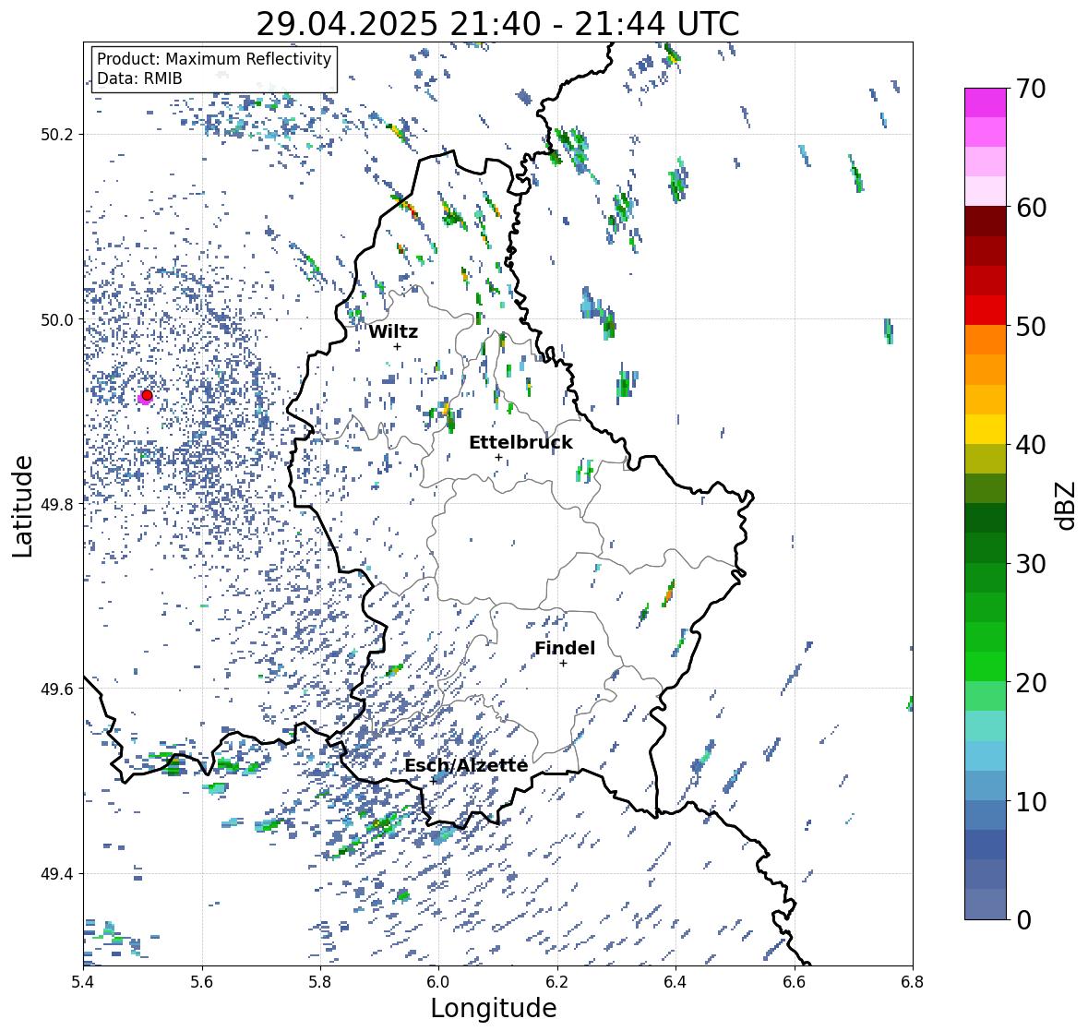Click the cross marker below Esch/Alzette

(434, 781)
